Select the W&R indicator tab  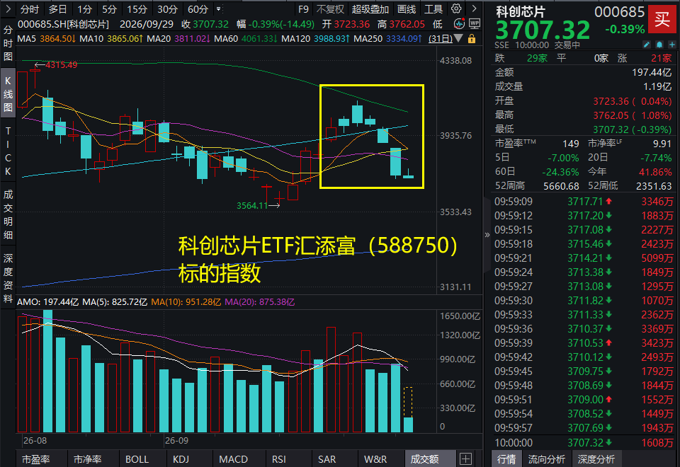[x=375, y=459]
